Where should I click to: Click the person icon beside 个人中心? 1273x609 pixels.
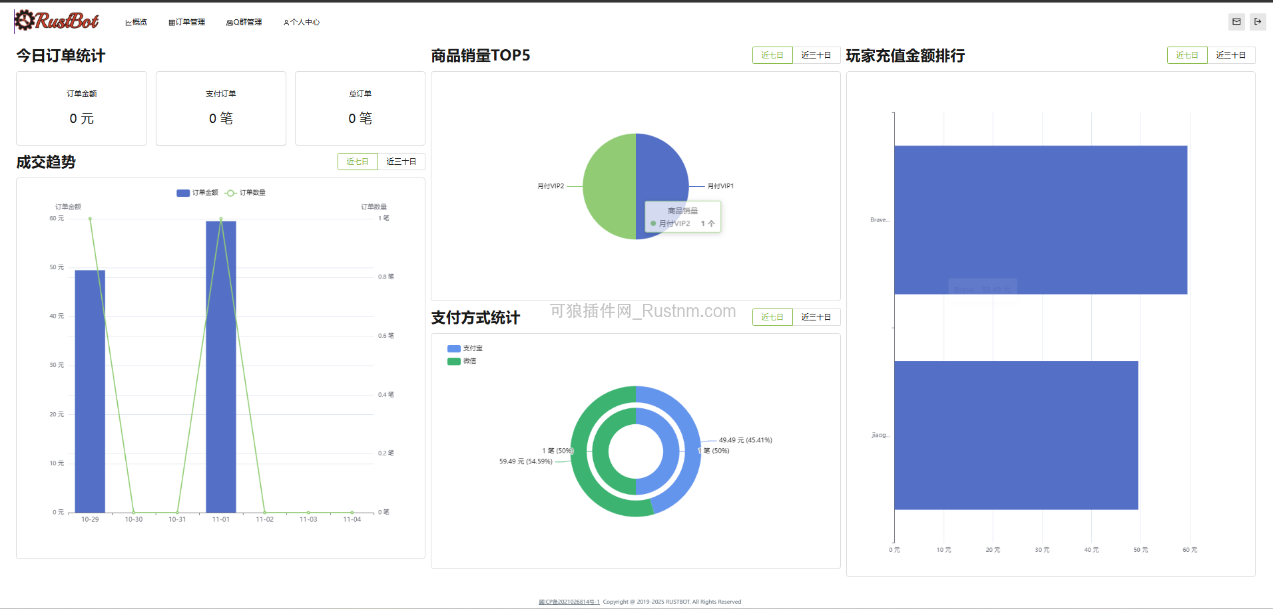[288, 21]
